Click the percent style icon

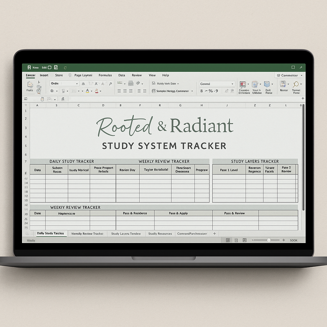tap(210, 91)
